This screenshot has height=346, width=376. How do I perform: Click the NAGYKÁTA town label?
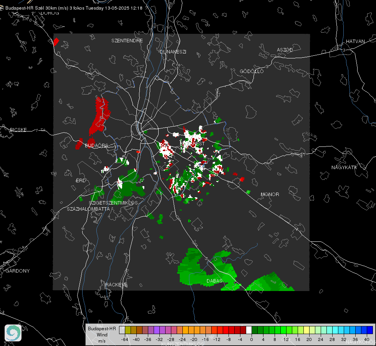[344, 168]
